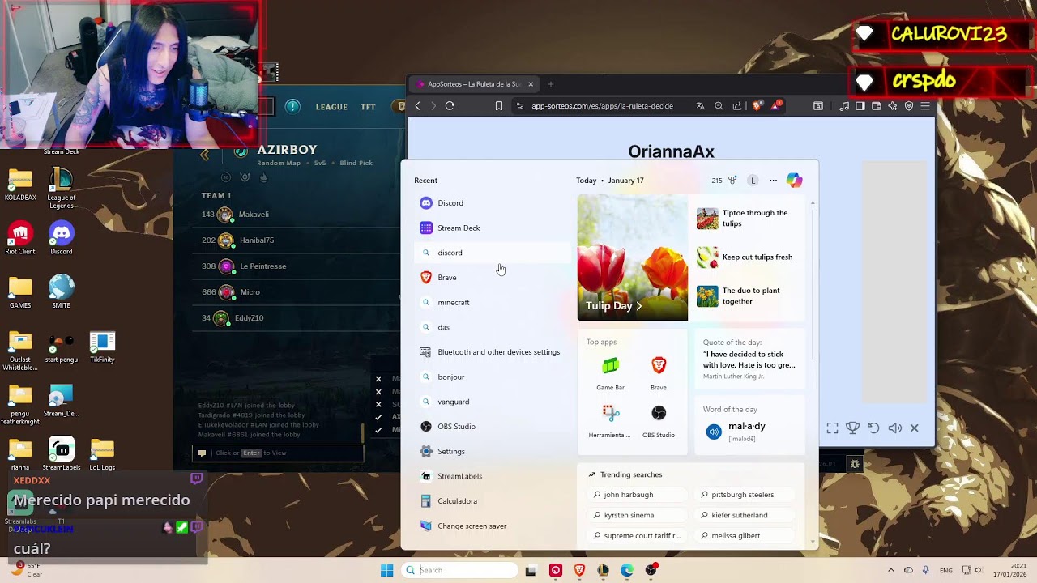Click the League lobby chat input box
Viewport: 1037px width, 583px height.
(278, 453)
